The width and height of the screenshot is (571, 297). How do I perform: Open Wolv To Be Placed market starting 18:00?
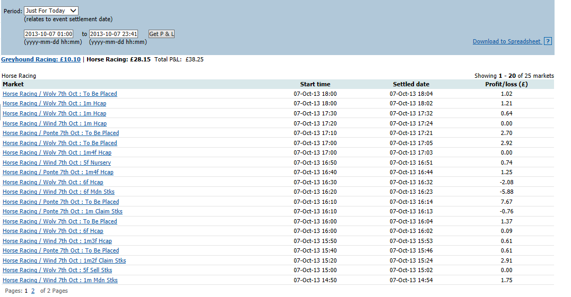click(x=60, y=94)
